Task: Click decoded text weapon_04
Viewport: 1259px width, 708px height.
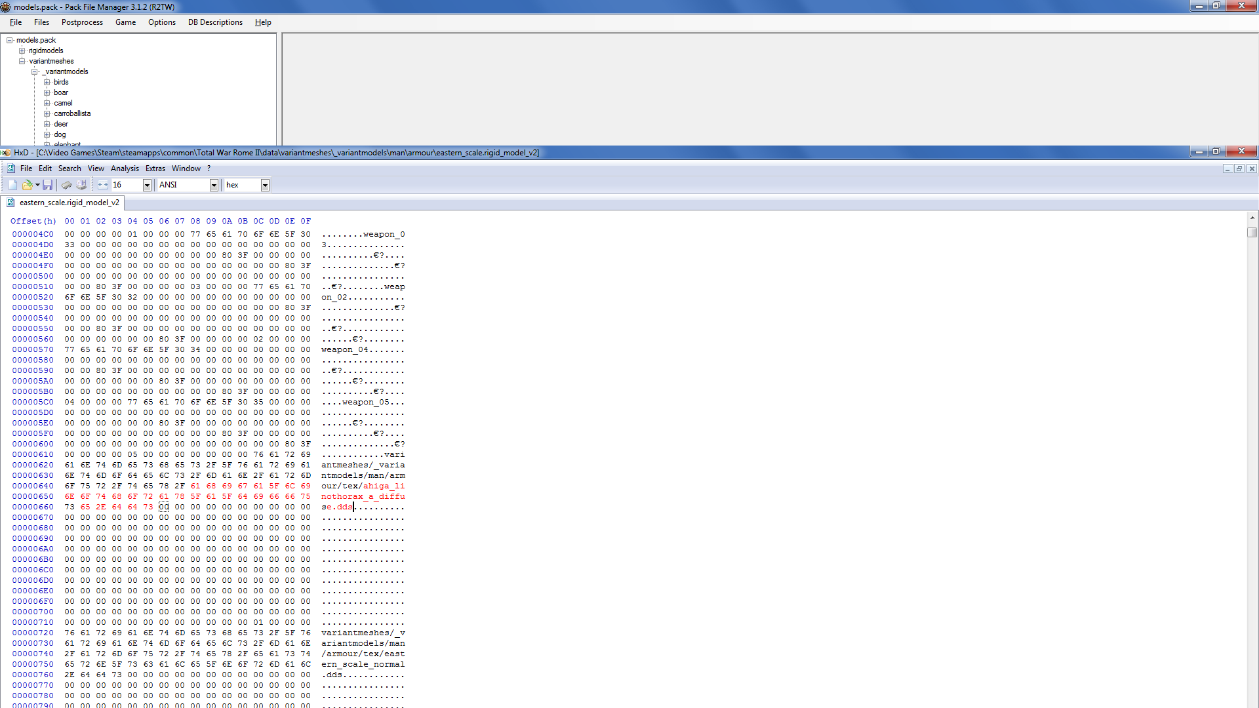Action: pos(345,349)
